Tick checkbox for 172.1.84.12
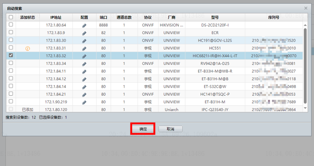Image resolution: width=314 pixels, height=166 pixels. click(11, 78)
